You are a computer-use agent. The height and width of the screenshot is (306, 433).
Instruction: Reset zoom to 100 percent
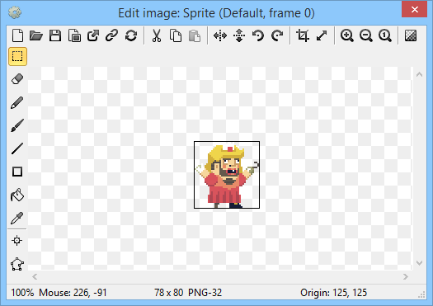pyautogui.click(x=385, y=35)
